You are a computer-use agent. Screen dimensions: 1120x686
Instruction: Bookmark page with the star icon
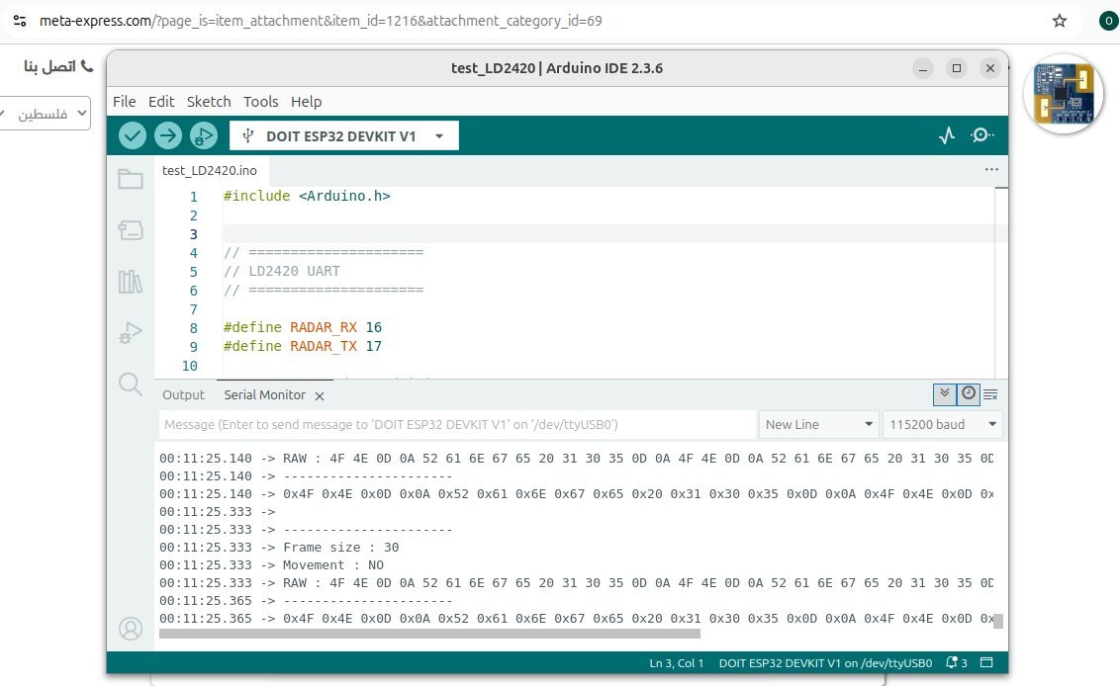click(1060, 21)
